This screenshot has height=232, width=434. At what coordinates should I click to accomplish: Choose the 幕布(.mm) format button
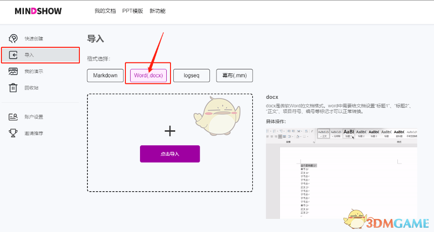click(x=234, y=75)
